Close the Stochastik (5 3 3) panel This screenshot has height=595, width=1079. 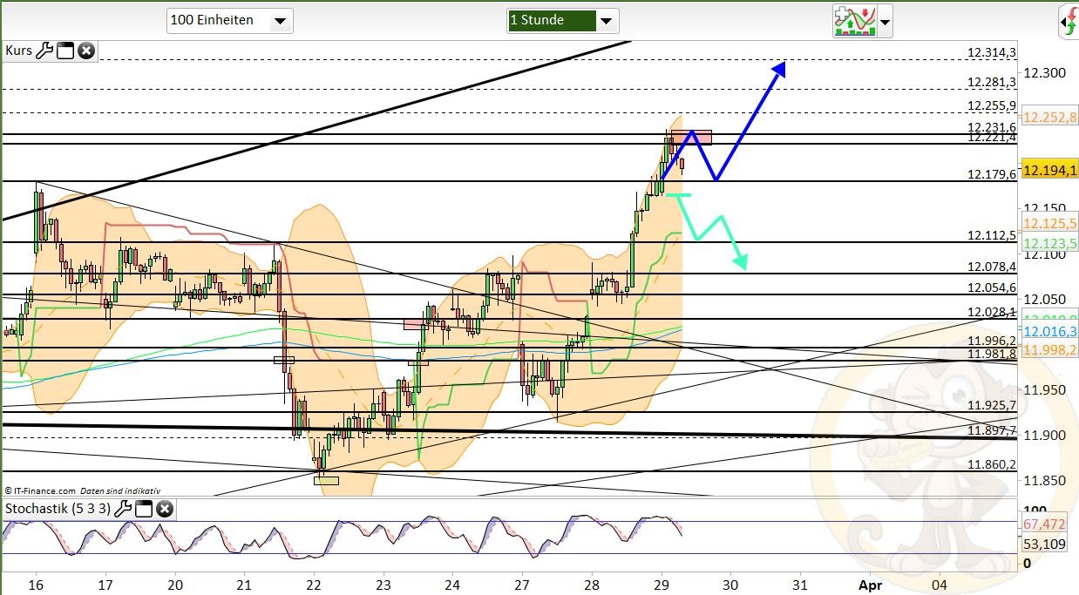click(x=164, y=508)
